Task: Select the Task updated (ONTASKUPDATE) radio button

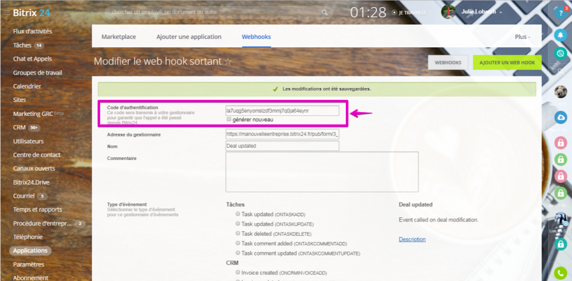Action: pyautogui.click(x=238, y=223)
